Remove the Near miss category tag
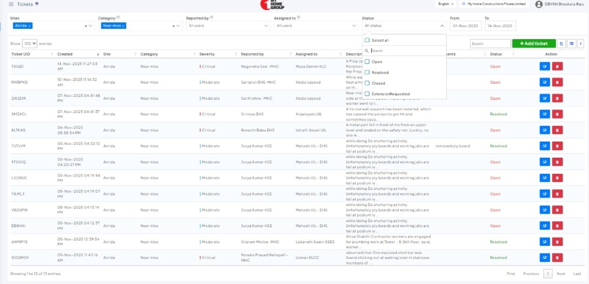Viewport: 589px width, 284px height. click(x=123, y=26)
